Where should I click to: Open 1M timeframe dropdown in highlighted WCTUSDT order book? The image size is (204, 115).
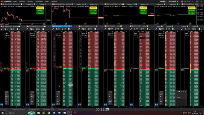[65, 29]
